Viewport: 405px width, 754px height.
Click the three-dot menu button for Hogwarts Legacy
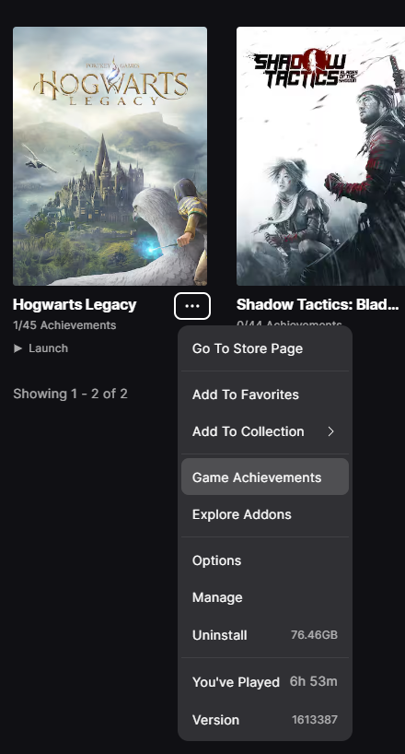[x=192, y=306]
